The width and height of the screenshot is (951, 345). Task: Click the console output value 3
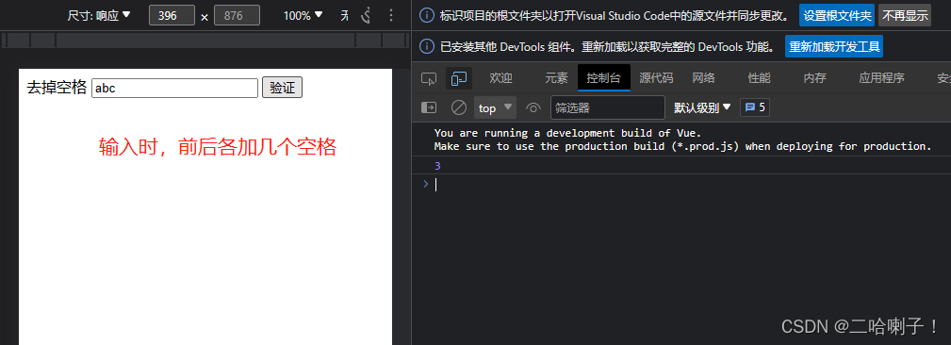[437, 166]
